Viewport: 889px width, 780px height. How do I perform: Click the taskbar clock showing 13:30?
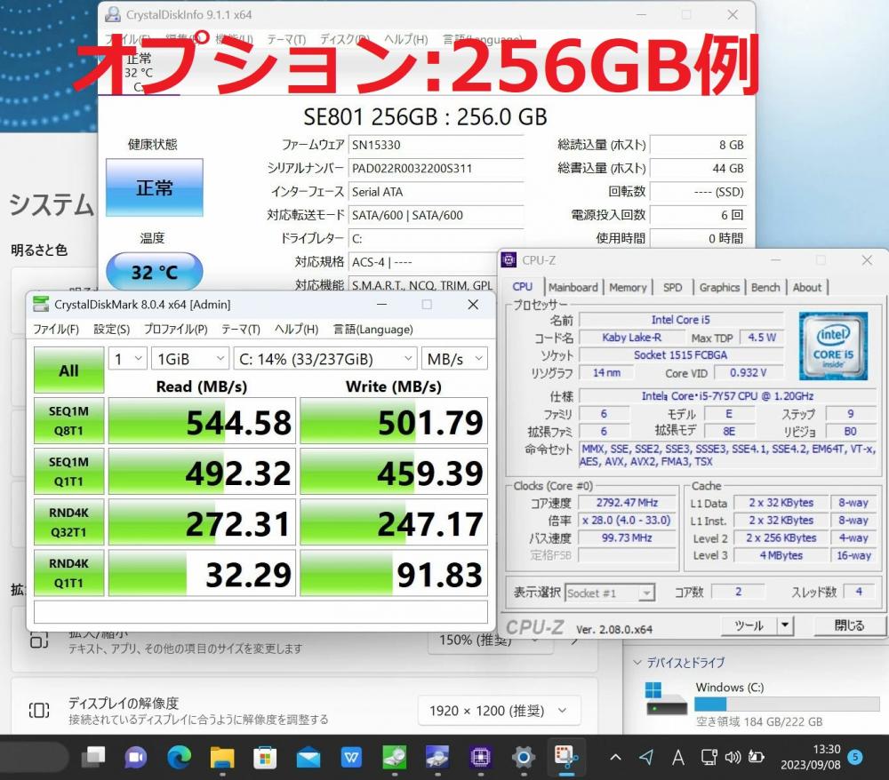pos(811,757)
